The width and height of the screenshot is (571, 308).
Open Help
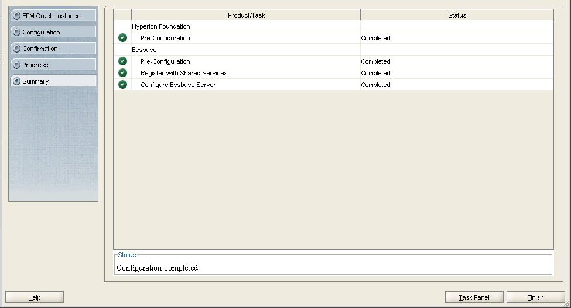click(35, 297)
